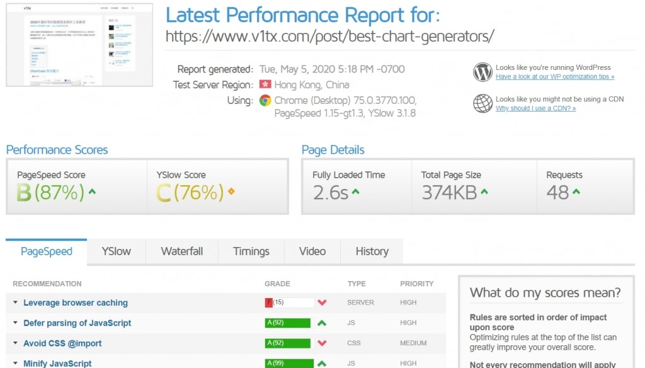
Task: Click the red down arrow for Avoid CSS @import
Action: (x=322, y=343)
